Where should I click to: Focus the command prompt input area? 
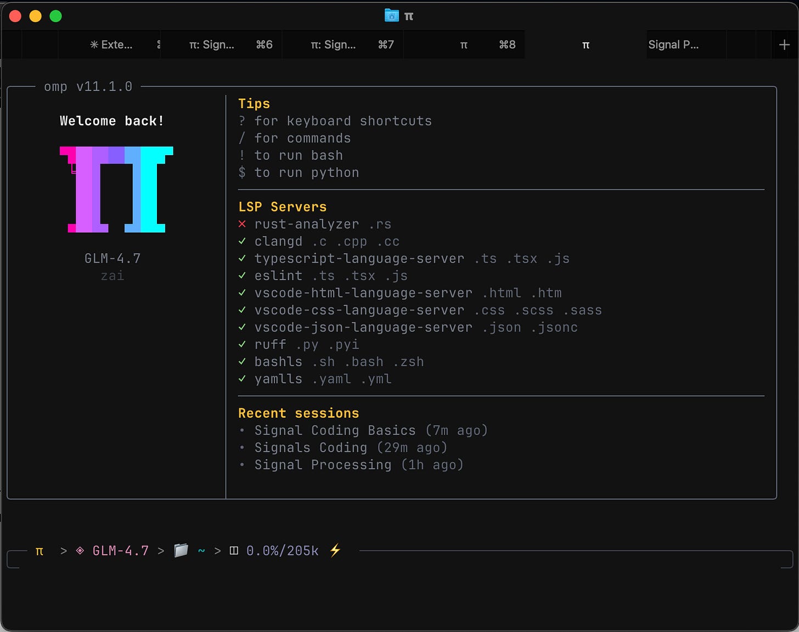point(400,560)
